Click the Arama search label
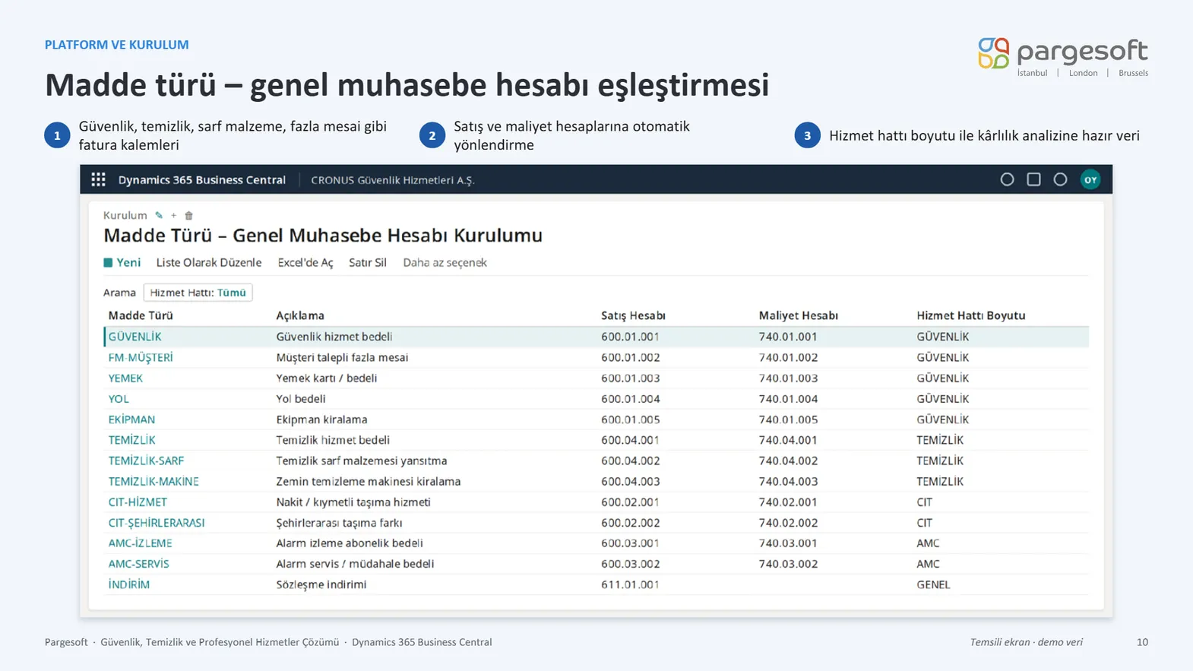 pos(119,293)
